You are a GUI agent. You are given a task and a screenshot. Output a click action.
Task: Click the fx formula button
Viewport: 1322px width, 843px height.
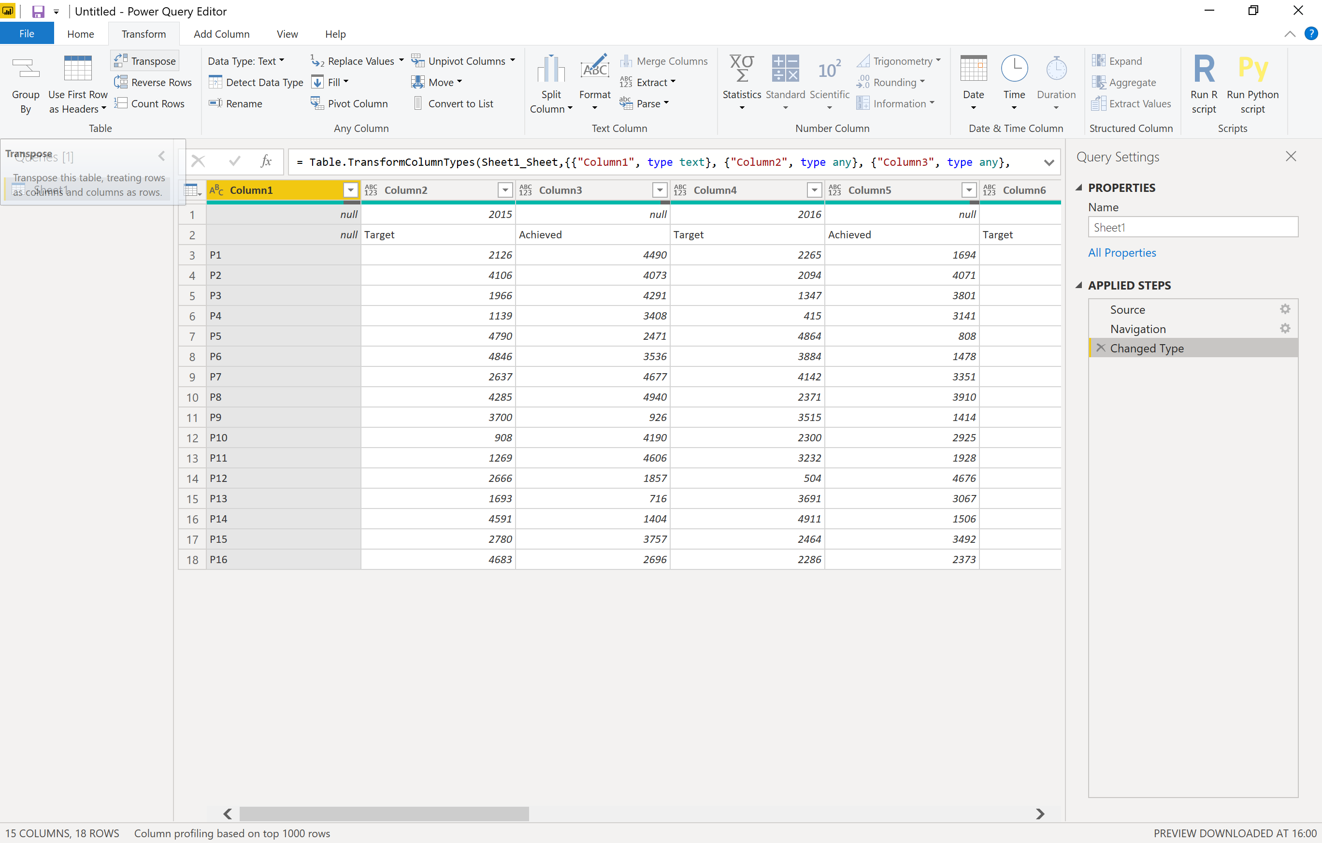[x=266, y=161]
